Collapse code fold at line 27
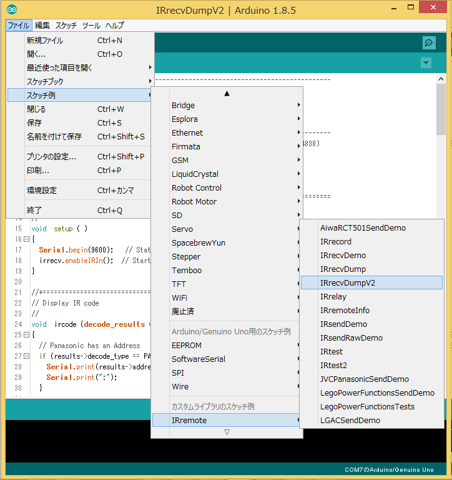Viewport: 452px width, 480px height. coord(26,356)
